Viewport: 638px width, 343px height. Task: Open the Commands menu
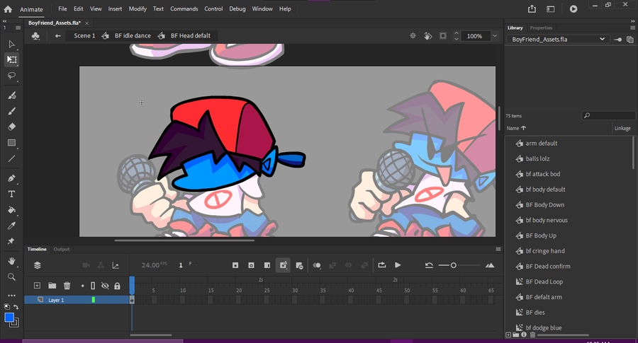[184, 9]
